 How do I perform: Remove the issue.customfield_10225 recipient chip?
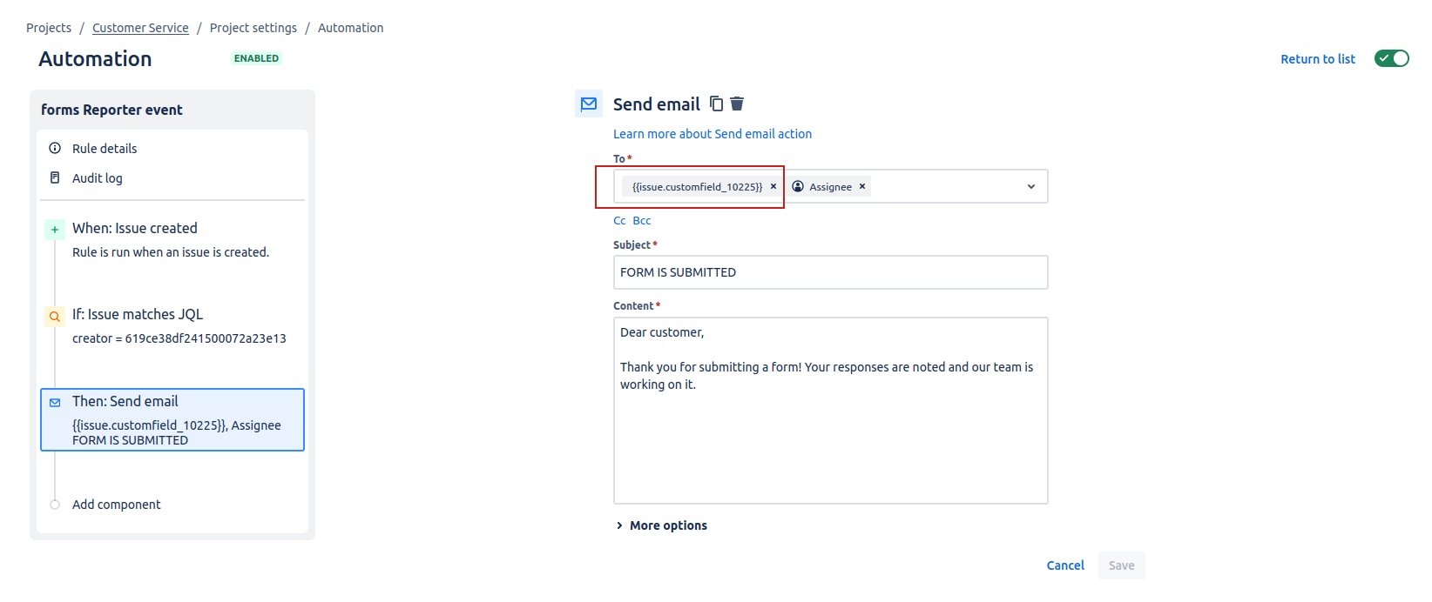tap(773, 186)
